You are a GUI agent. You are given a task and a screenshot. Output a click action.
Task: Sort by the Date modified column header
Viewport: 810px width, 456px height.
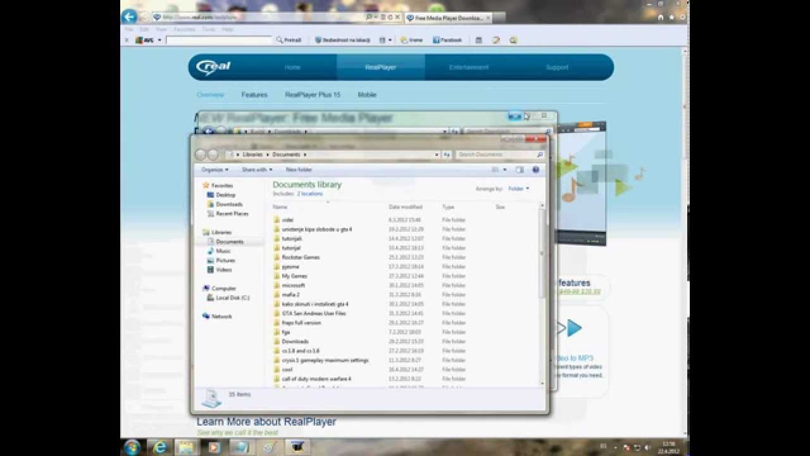405,207
